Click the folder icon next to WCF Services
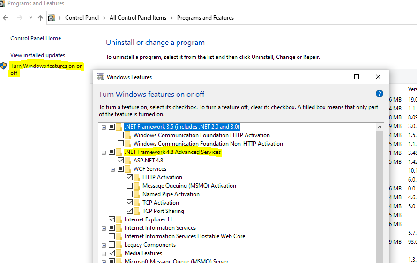The height and width of the screenshot is (263, 417). (x=127, y=168)
